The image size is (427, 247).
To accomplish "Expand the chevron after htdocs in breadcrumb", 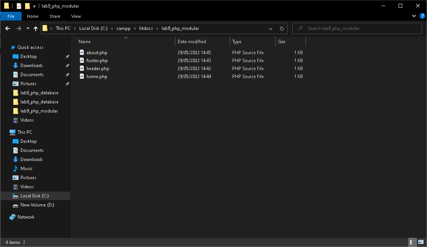I will click(x=157, y=28).
